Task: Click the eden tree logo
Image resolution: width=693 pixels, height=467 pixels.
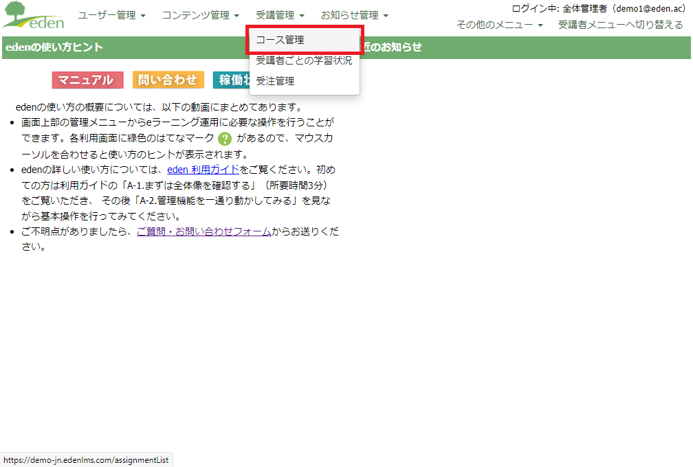Action: (x=34, y=16)
